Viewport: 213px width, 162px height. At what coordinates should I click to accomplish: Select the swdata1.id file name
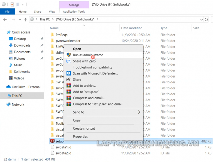tap(63, 147)
